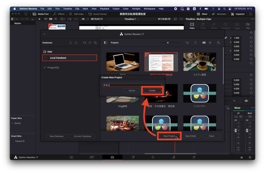Click the New Database button
The height and width of the screenshot is (173, 265).
pos(56,136)
